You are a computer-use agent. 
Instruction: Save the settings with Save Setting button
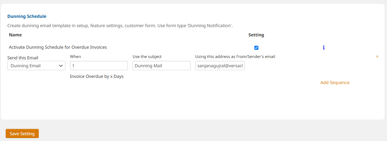(22, 133)
